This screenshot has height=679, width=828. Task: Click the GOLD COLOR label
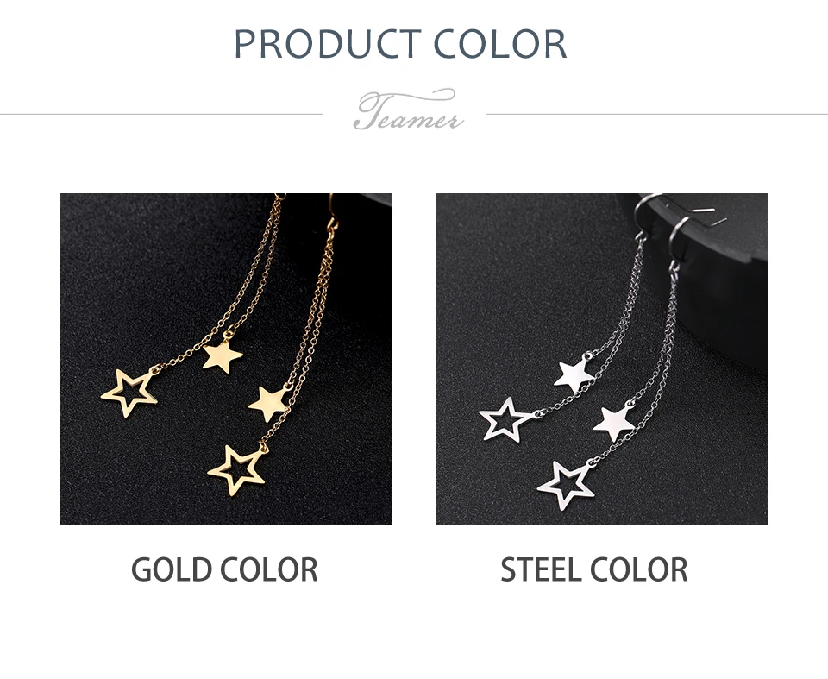pyautogui.click(x=224, y=569)
